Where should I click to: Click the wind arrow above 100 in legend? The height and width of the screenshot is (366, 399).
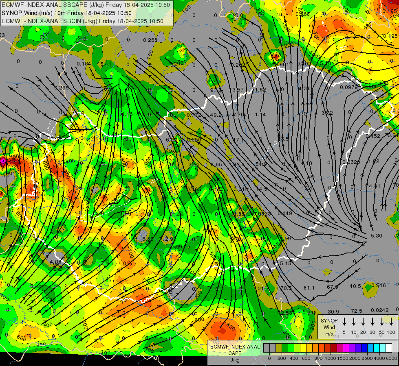[x=391, y=322]
